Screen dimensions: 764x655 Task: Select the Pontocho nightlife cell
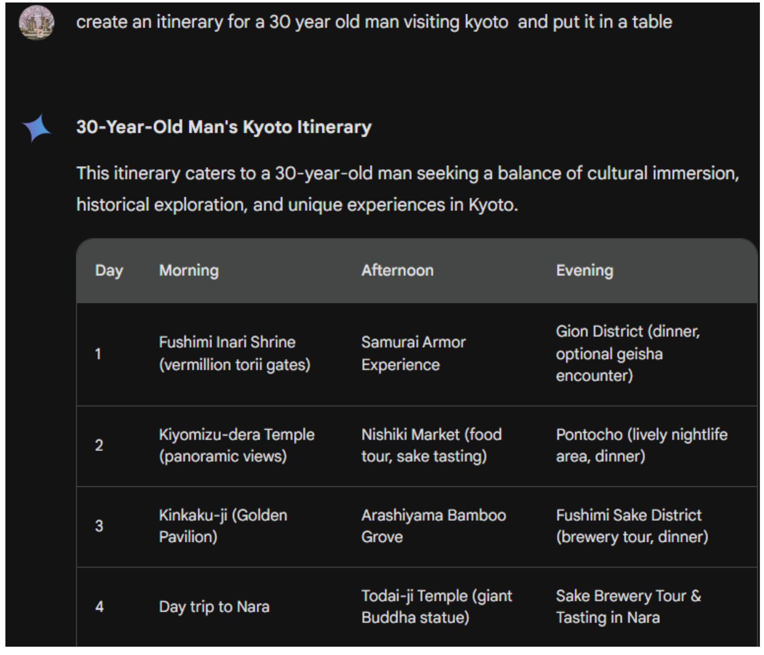[x=641, y=445]
